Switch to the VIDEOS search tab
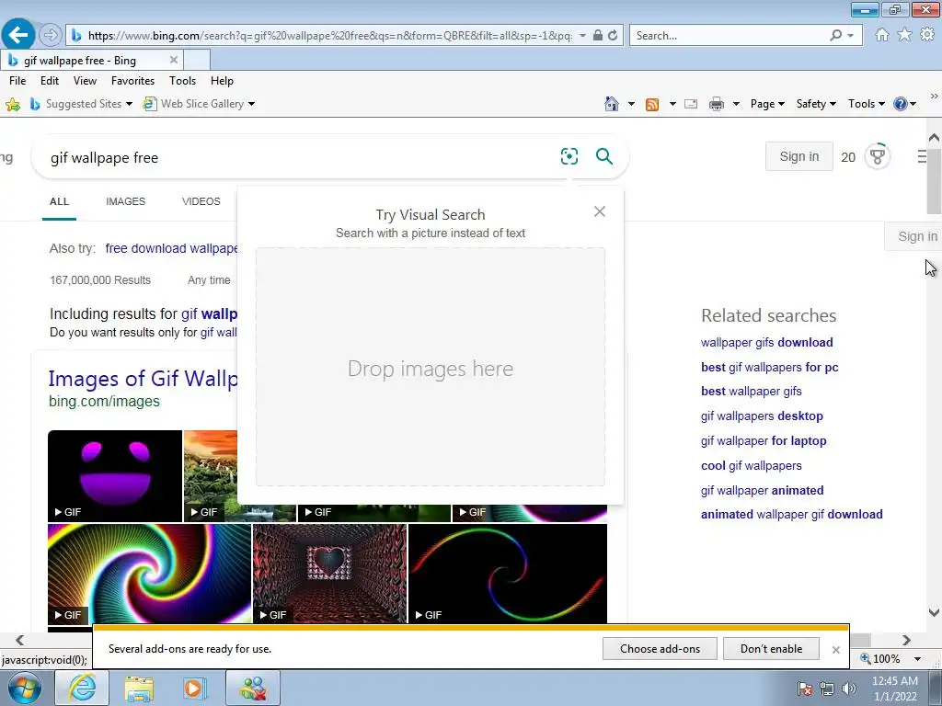This screenshot has height=706, width=942. (201, 201)
